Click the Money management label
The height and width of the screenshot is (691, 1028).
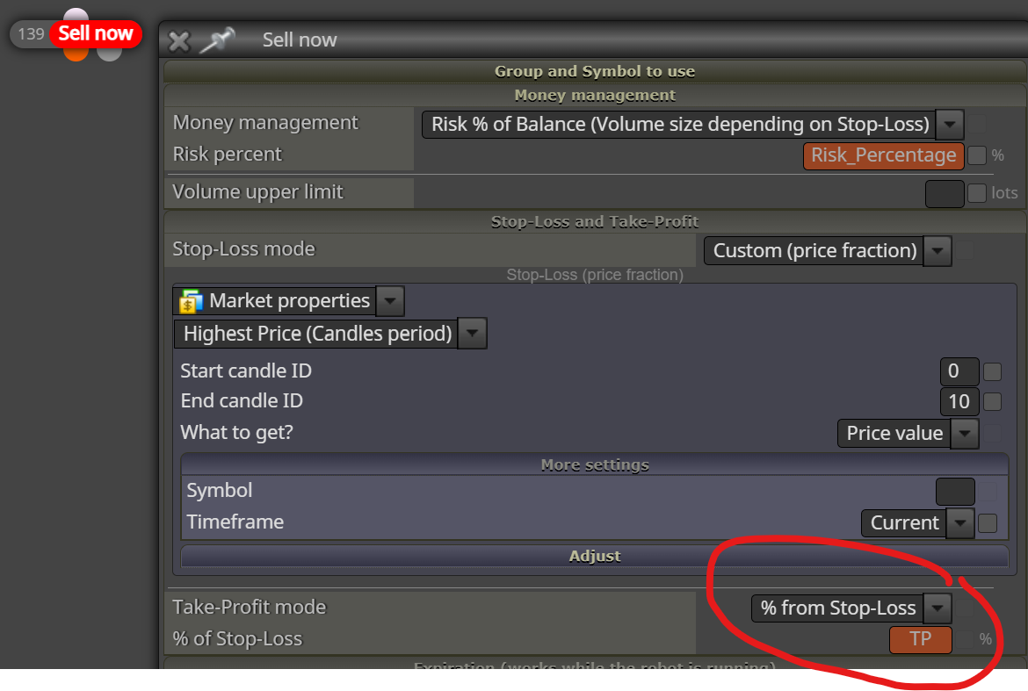click(265, 123)
